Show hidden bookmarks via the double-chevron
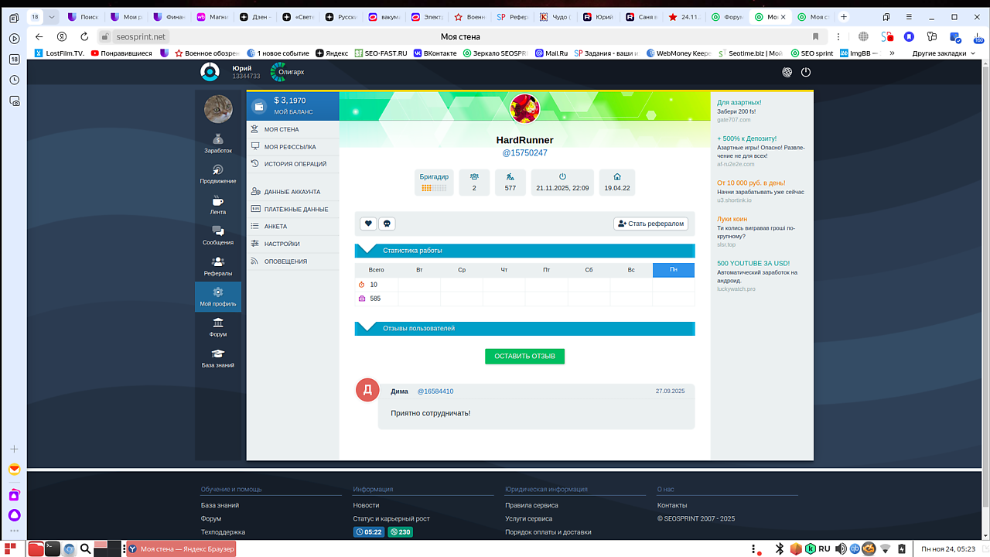 [892, 53]
